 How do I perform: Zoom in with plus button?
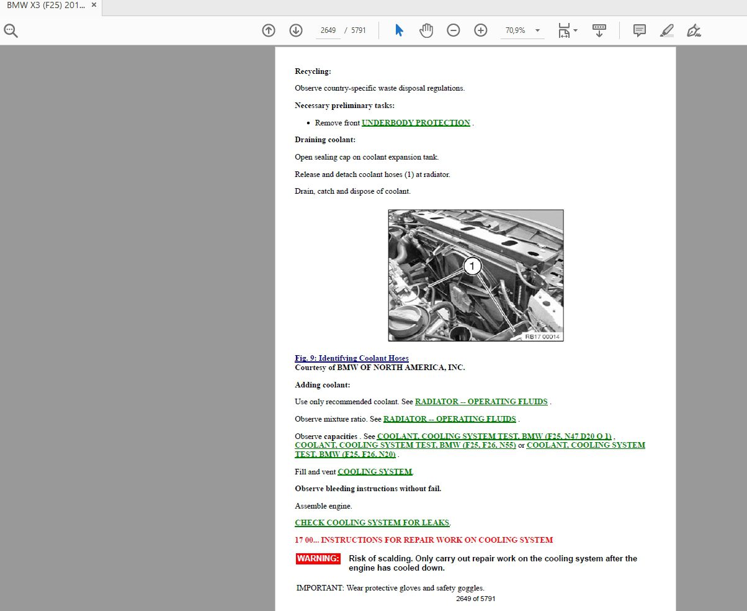click(481, 30)
